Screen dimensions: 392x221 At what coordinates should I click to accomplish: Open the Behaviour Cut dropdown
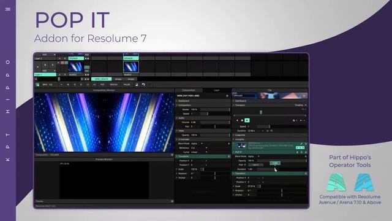[199, 148]
